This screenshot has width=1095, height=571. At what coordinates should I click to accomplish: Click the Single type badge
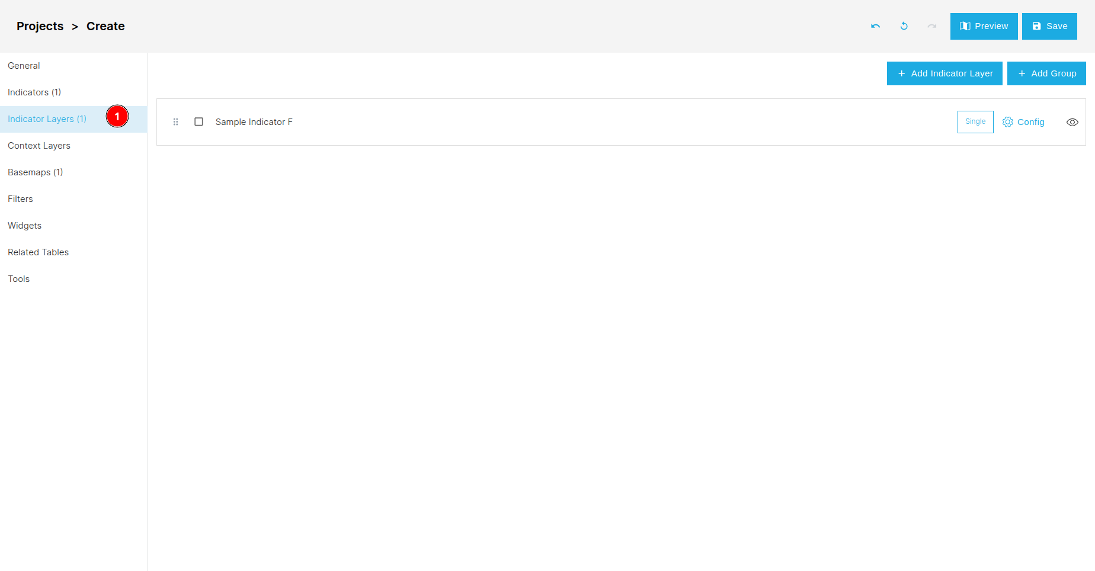[975, 122]
